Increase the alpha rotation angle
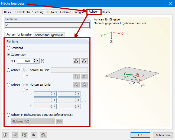 point(35,60)
